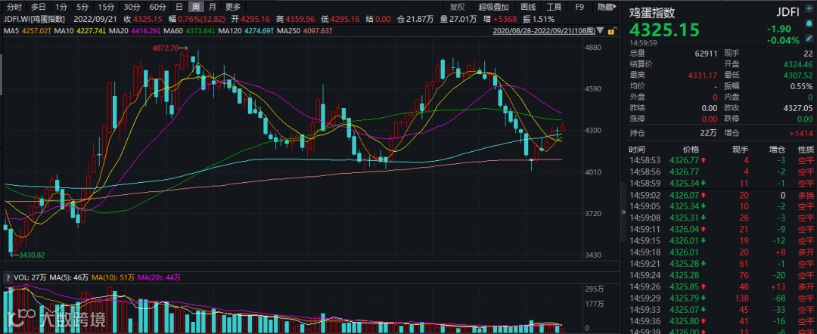Activate the 画线 drawing button
The height and width of the screenshot is (334, 817).
click(528, 7)
